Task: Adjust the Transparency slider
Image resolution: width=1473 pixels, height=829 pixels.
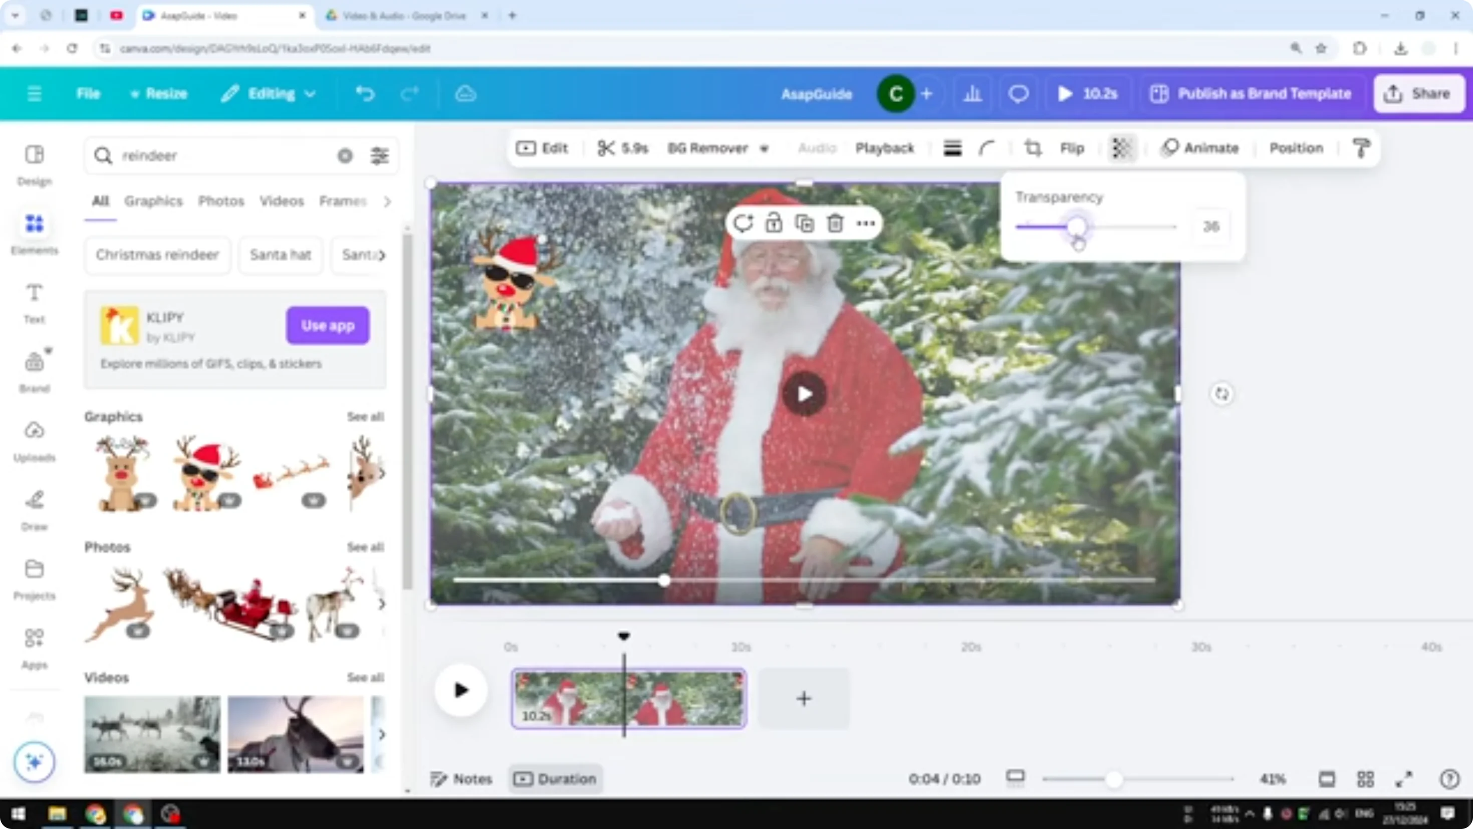Action: coord(1078,227)
